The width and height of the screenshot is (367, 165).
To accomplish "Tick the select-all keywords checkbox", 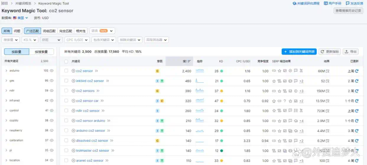I will [x=66, y=61].
